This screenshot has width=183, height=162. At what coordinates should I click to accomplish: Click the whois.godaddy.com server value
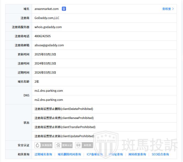point(48,27)
